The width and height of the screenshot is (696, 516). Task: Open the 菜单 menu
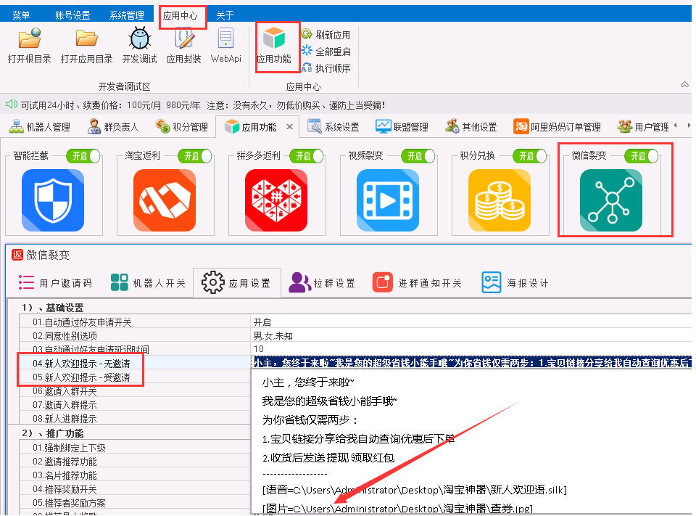21,15
